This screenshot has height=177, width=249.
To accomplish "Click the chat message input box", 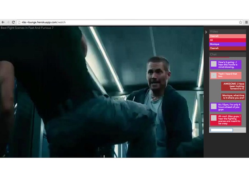I will tap(221, 130).
